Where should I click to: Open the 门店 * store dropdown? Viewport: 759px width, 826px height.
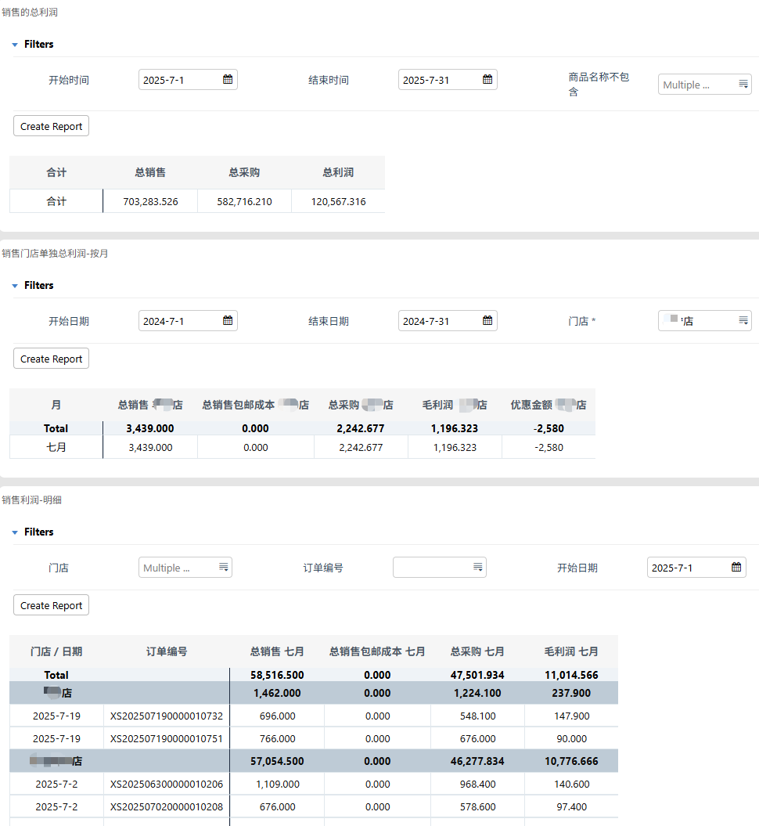705,321
